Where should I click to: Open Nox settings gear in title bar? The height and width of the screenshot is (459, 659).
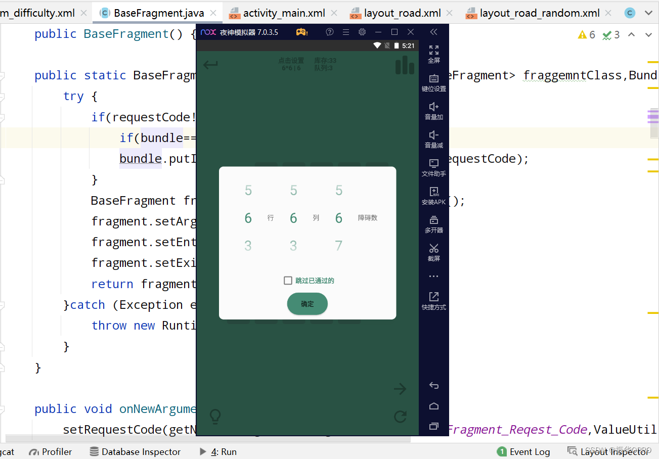coord(362,32)
